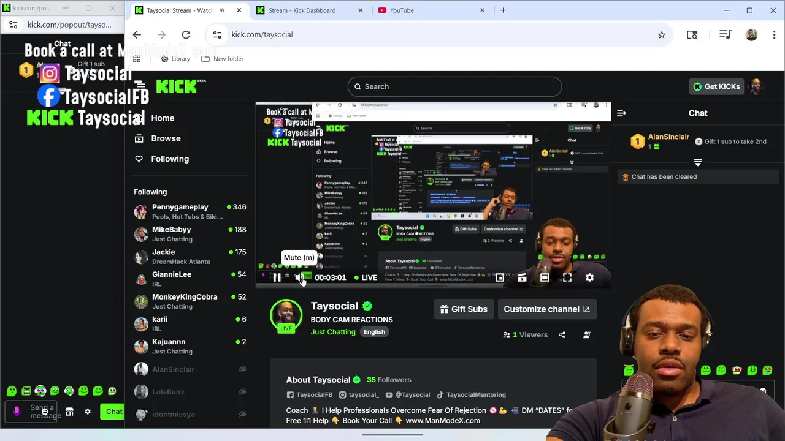Screen dimensions: 785x441
Task: Open TaysocialMentoring TikTok link
Action: (x=471, y=395)
